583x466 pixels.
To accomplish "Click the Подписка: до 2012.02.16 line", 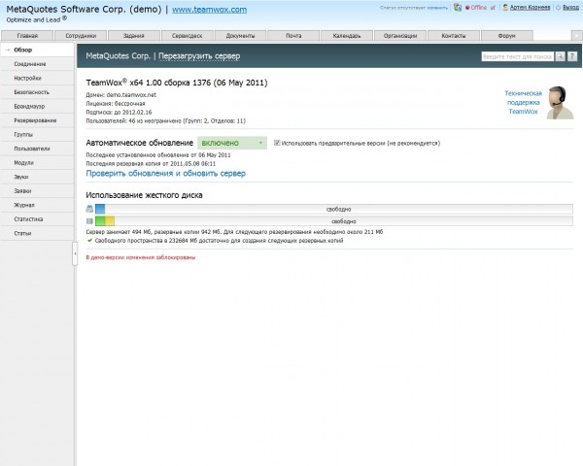I will [119, 113].
